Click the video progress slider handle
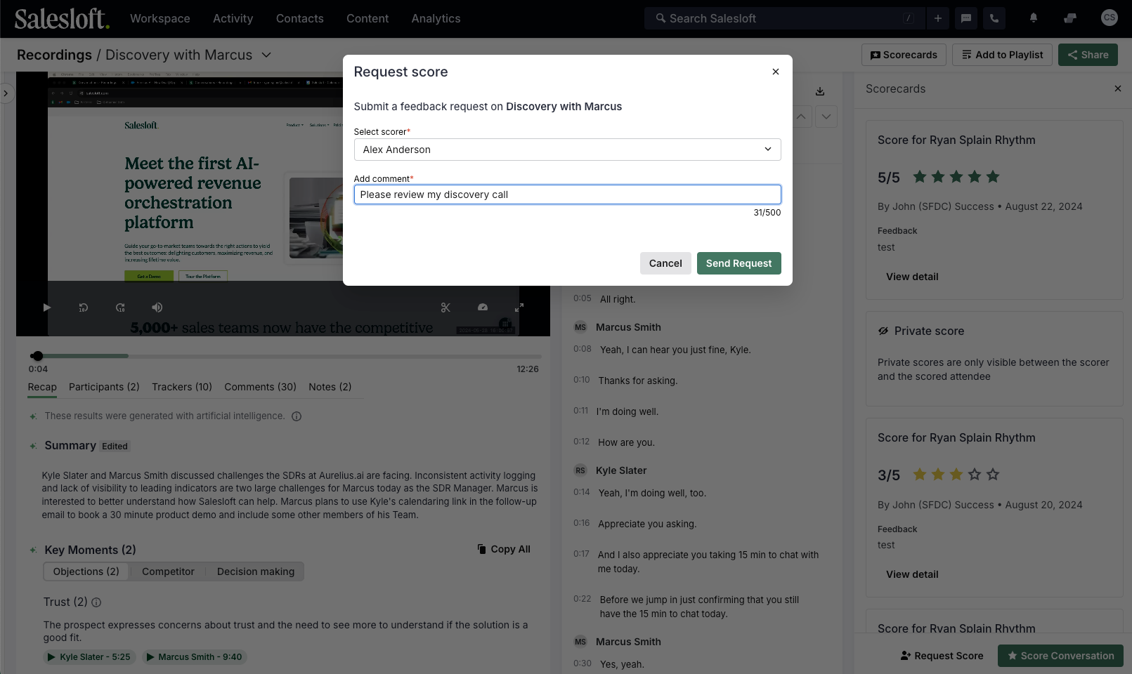 pos(37,356)
